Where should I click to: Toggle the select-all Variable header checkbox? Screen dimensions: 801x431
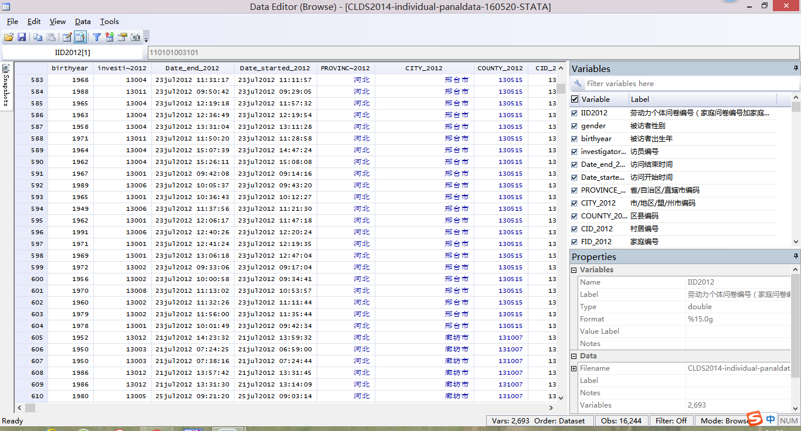tap(575, 100)
